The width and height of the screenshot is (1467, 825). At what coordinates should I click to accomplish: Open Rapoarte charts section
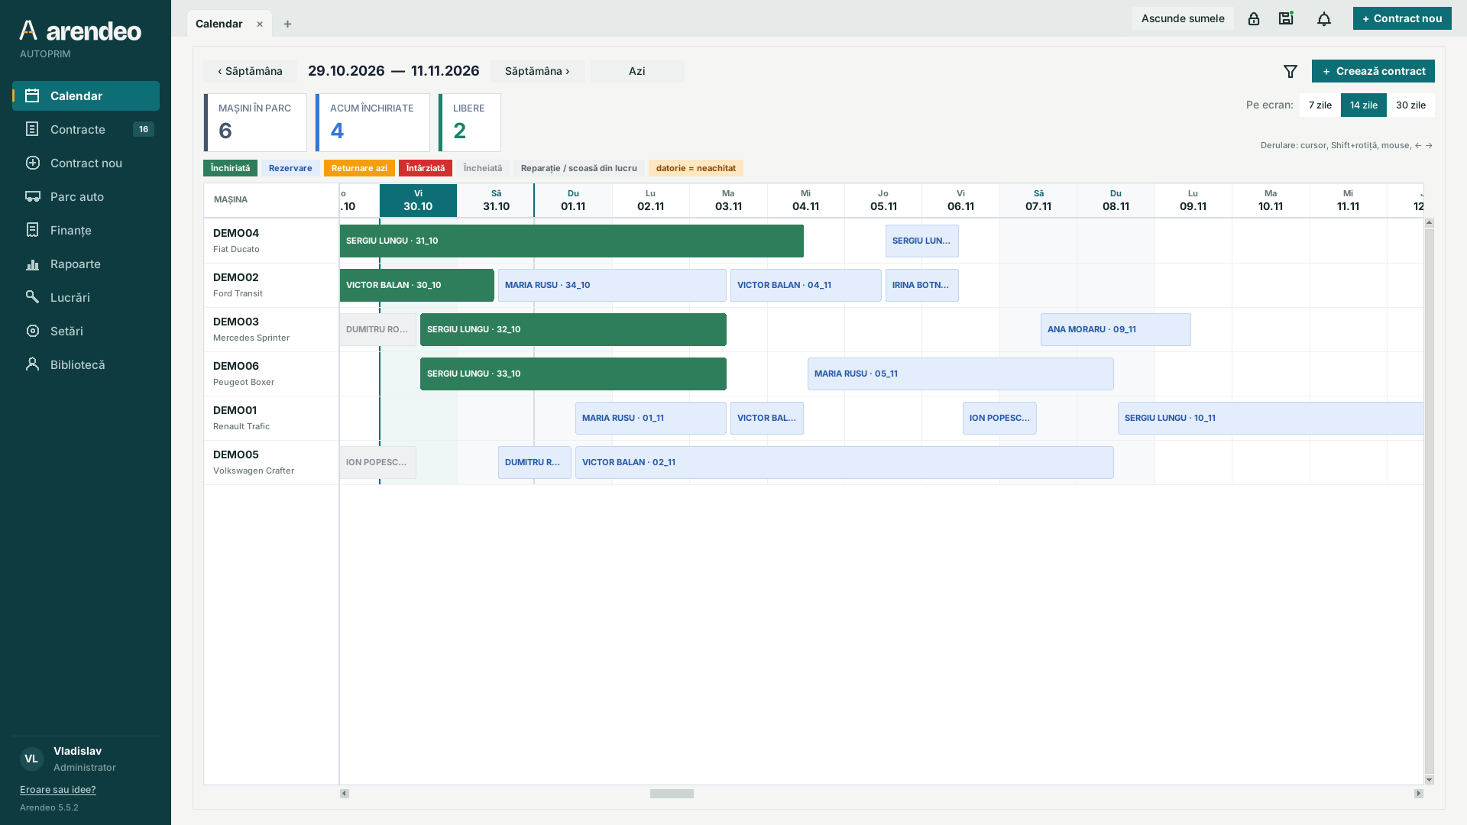(x=86, y=264)
